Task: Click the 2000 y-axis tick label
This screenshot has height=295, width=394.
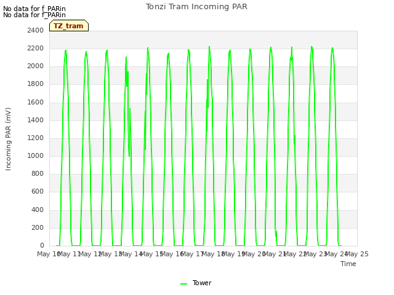Action: pyautogui.click(x=36, y=66)
